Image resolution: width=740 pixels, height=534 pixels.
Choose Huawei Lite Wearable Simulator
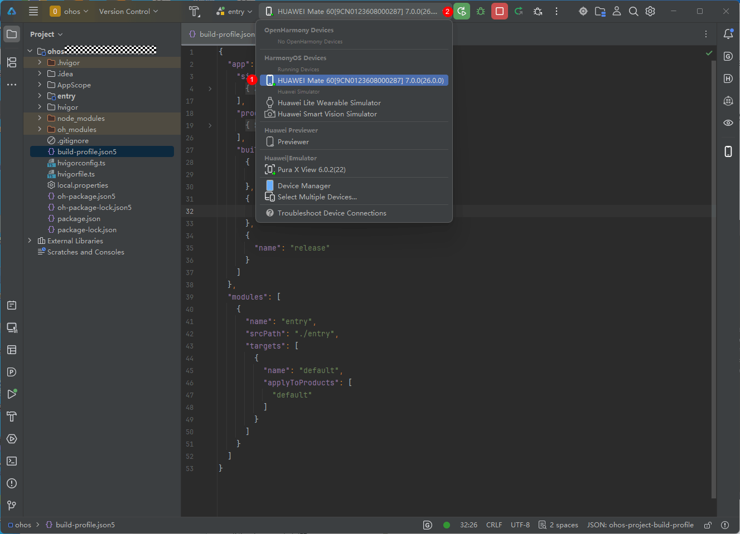tap(354, 102)
